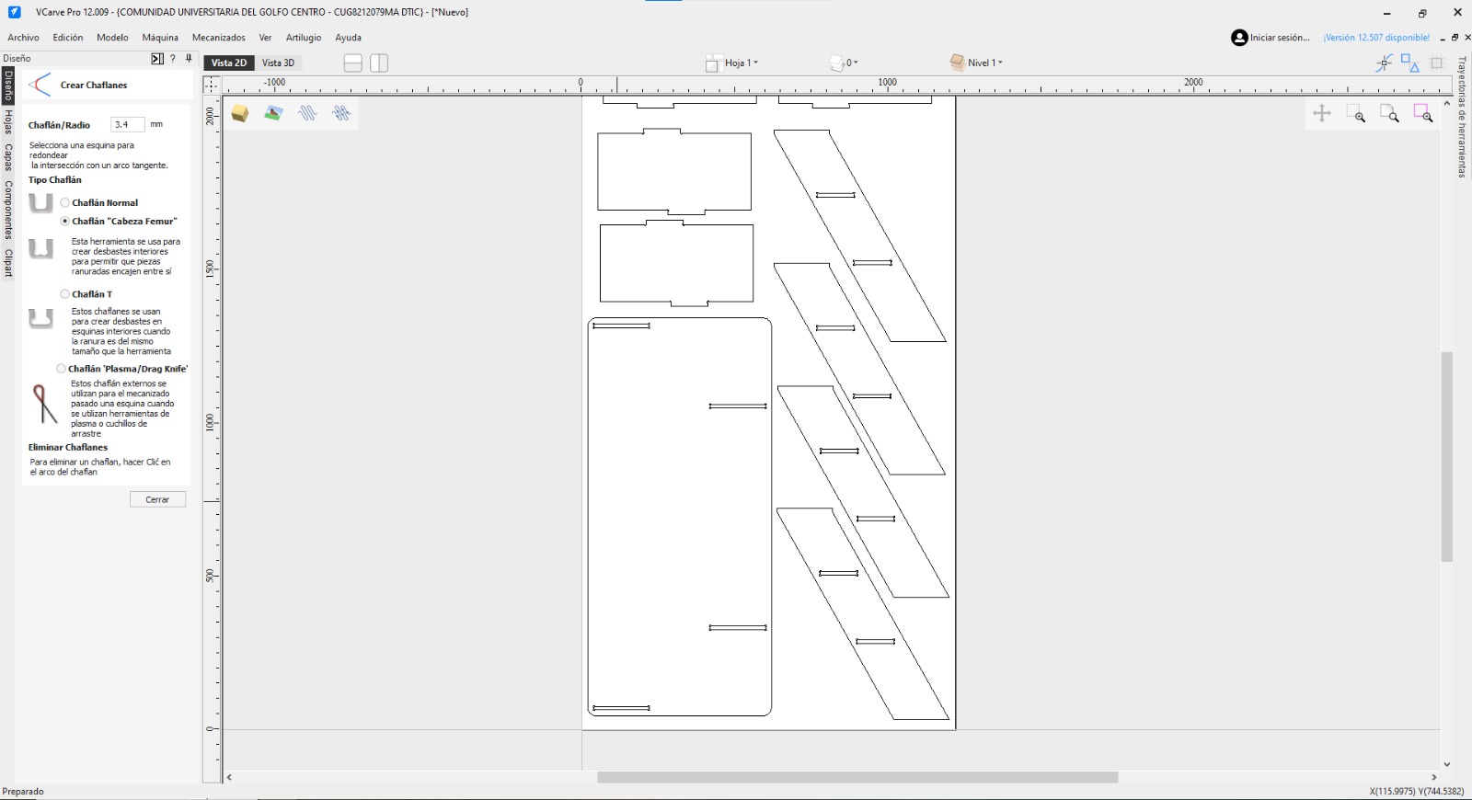Click the horizontal scrollbar right arrow
Image resolution: width=1472 pixels, height=800 pixels.
1434,778
